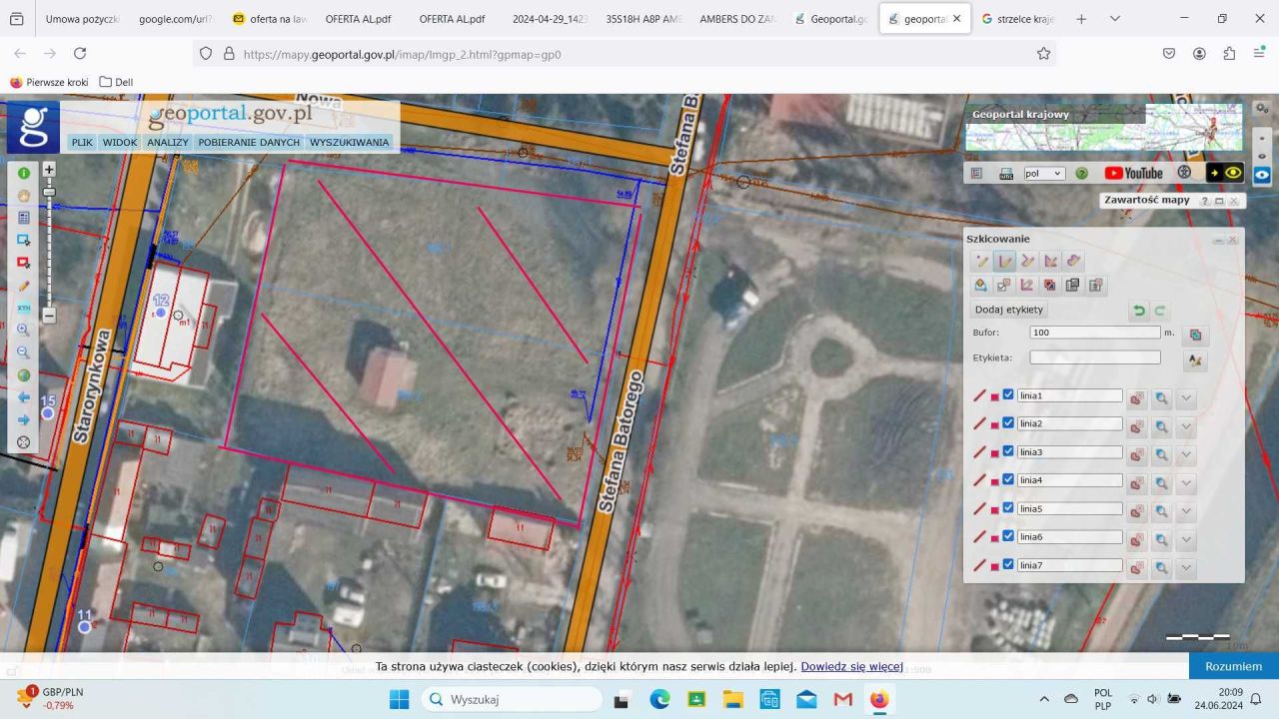Image resolution: width=1279 pixels, height=719 pixels.
Task: Uncheck the linia2 visibility checkbox
Action: click(x=1008, y=423)
